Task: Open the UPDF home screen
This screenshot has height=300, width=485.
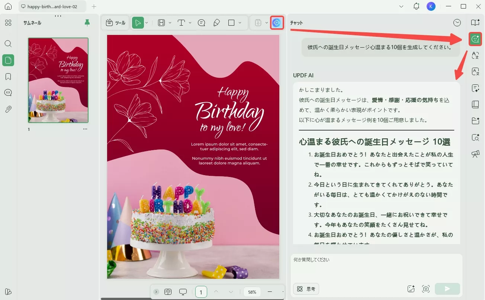Action: 8,7
